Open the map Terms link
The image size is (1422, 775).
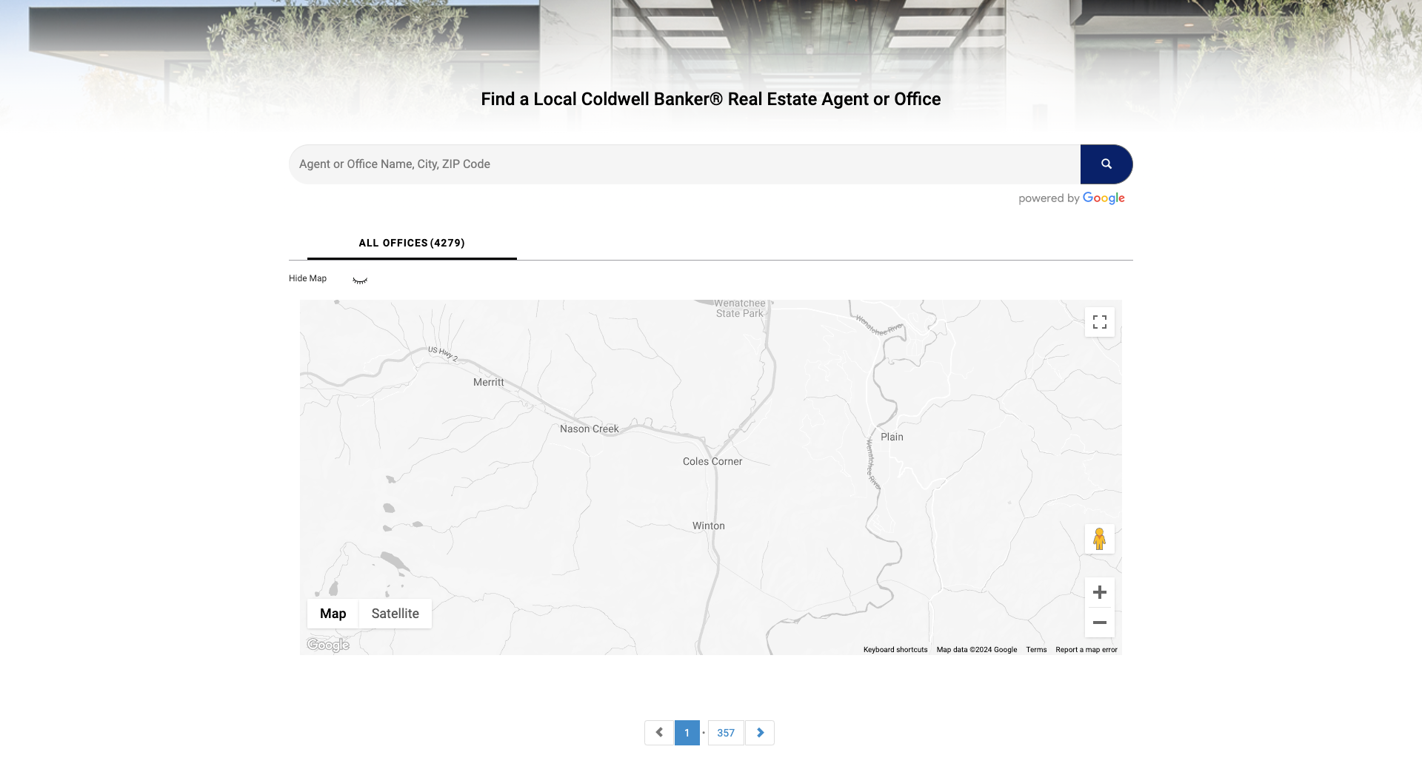(1036, 650)
